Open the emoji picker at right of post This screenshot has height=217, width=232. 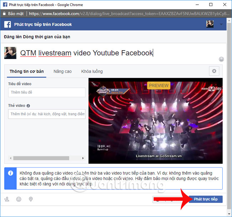click(x=221, y=59)
